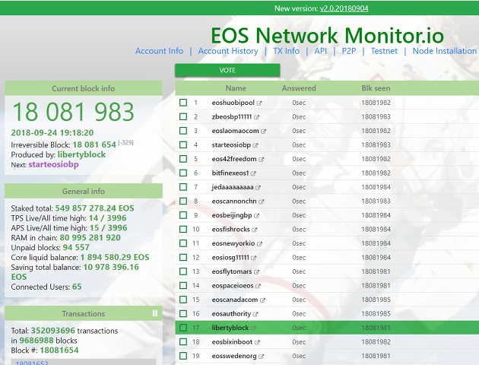Open eosauthority producer name
Image resolution: width=479 pixels, height=365 pixels.
coord(231,314)
